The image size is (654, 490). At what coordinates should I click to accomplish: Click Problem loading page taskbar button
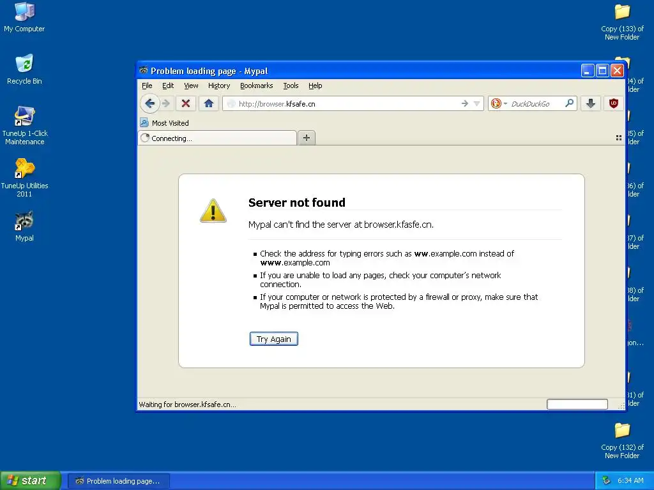point(118,481)
